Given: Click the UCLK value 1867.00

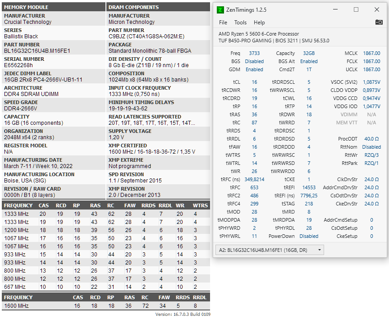Looking at the screenshot, I should coord(371,70).
